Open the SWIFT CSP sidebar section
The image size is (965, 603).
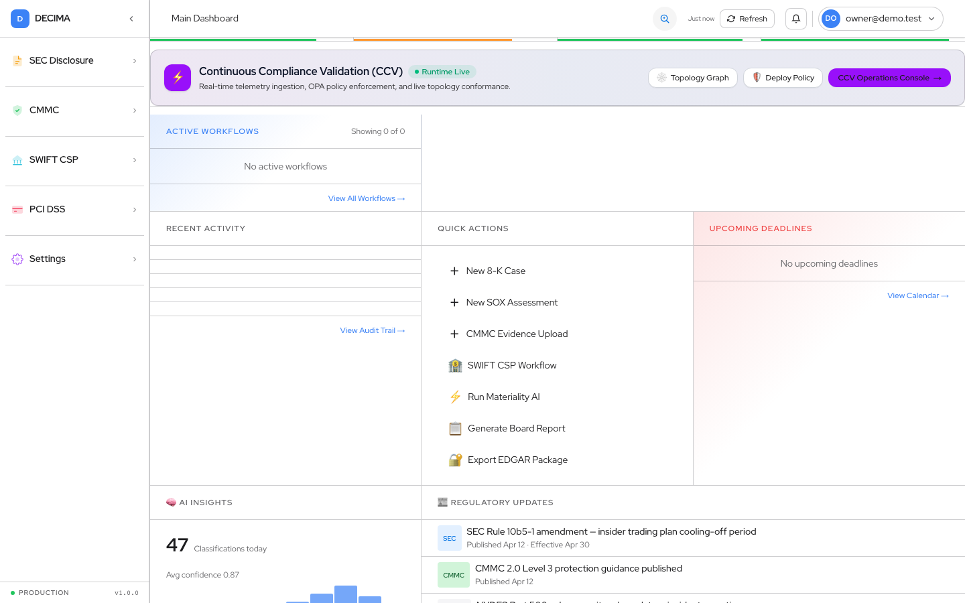coord(74,160)
